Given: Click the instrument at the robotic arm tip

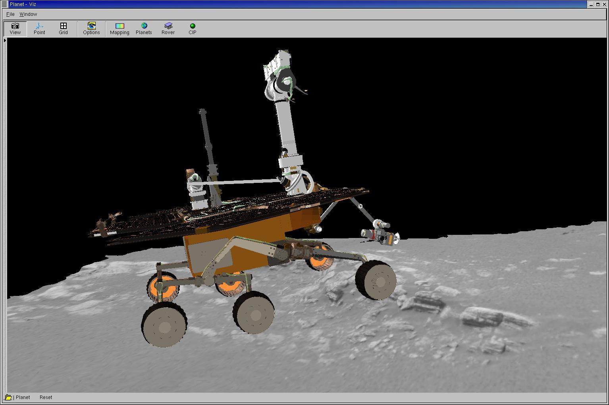Looking at the screenshot, I should 380,235.
